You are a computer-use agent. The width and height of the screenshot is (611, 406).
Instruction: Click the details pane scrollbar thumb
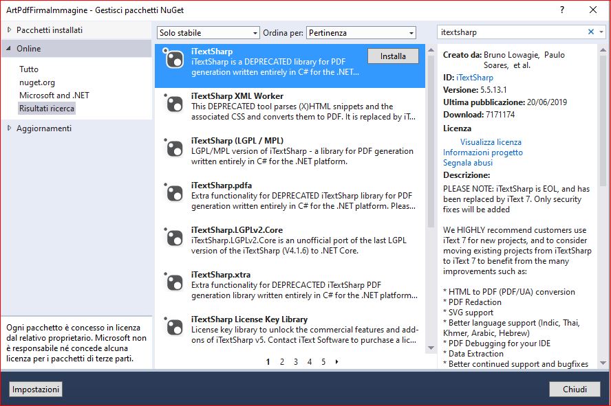[603, 121]
